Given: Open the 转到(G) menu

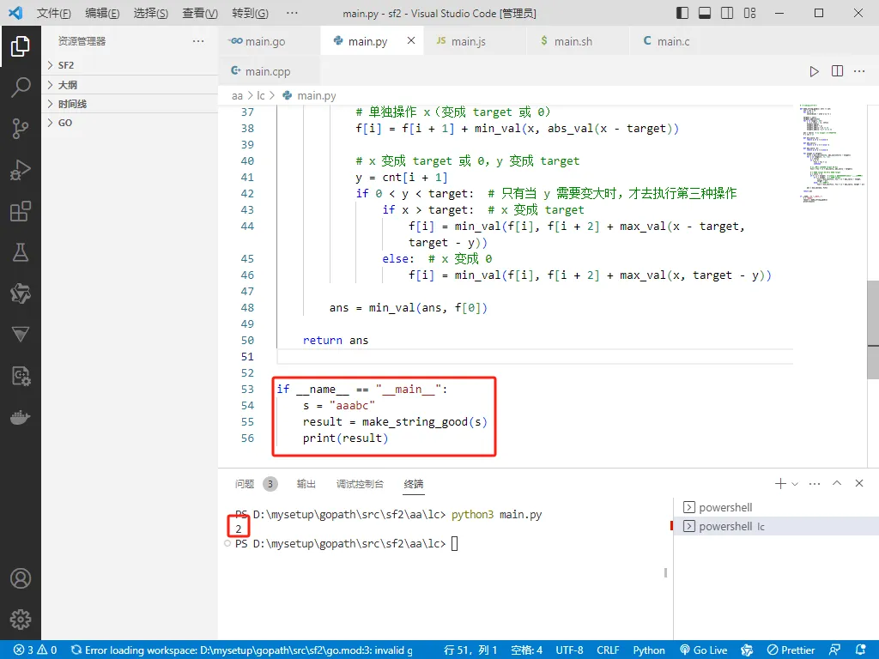Looking at the screenshot, I should 250,13.
